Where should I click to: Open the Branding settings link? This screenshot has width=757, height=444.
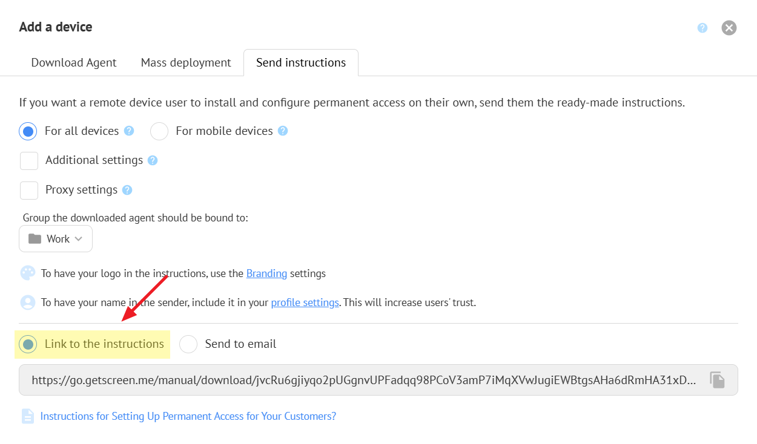coord(266,273)
